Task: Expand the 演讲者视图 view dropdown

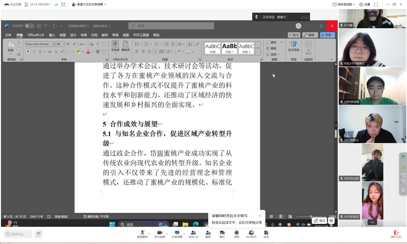Action: tap(344, 4)
